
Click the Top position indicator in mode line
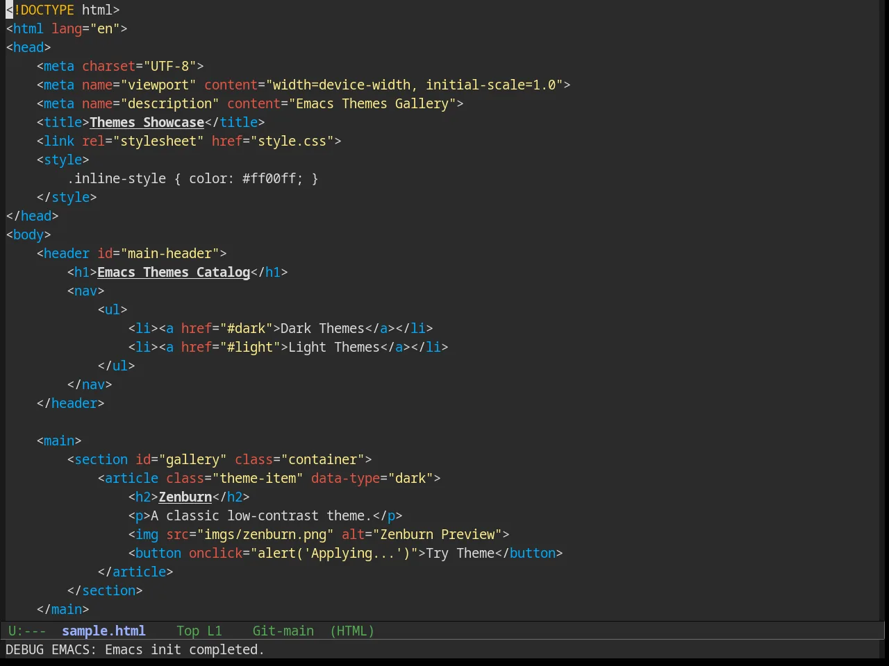[188, 631]
